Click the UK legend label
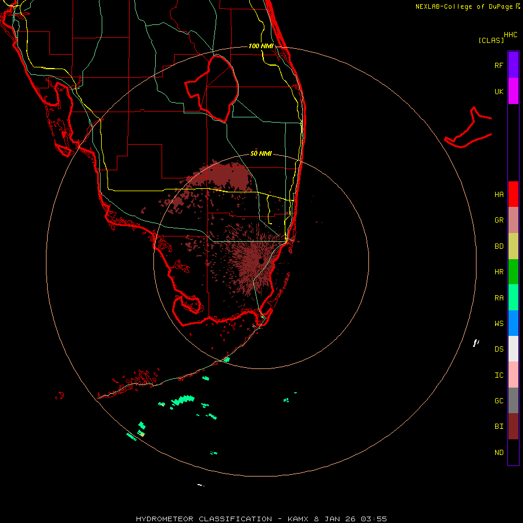523x523 pixels. click(499, 91)
